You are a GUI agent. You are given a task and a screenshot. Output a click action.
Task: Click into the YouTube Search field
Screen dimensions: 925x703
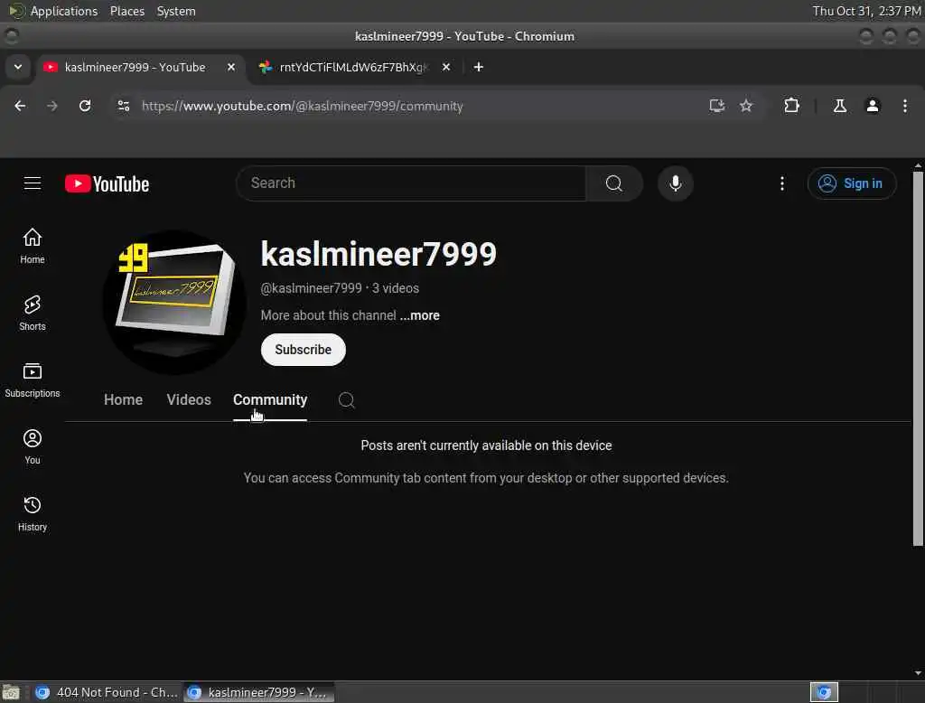pos(411,183)
